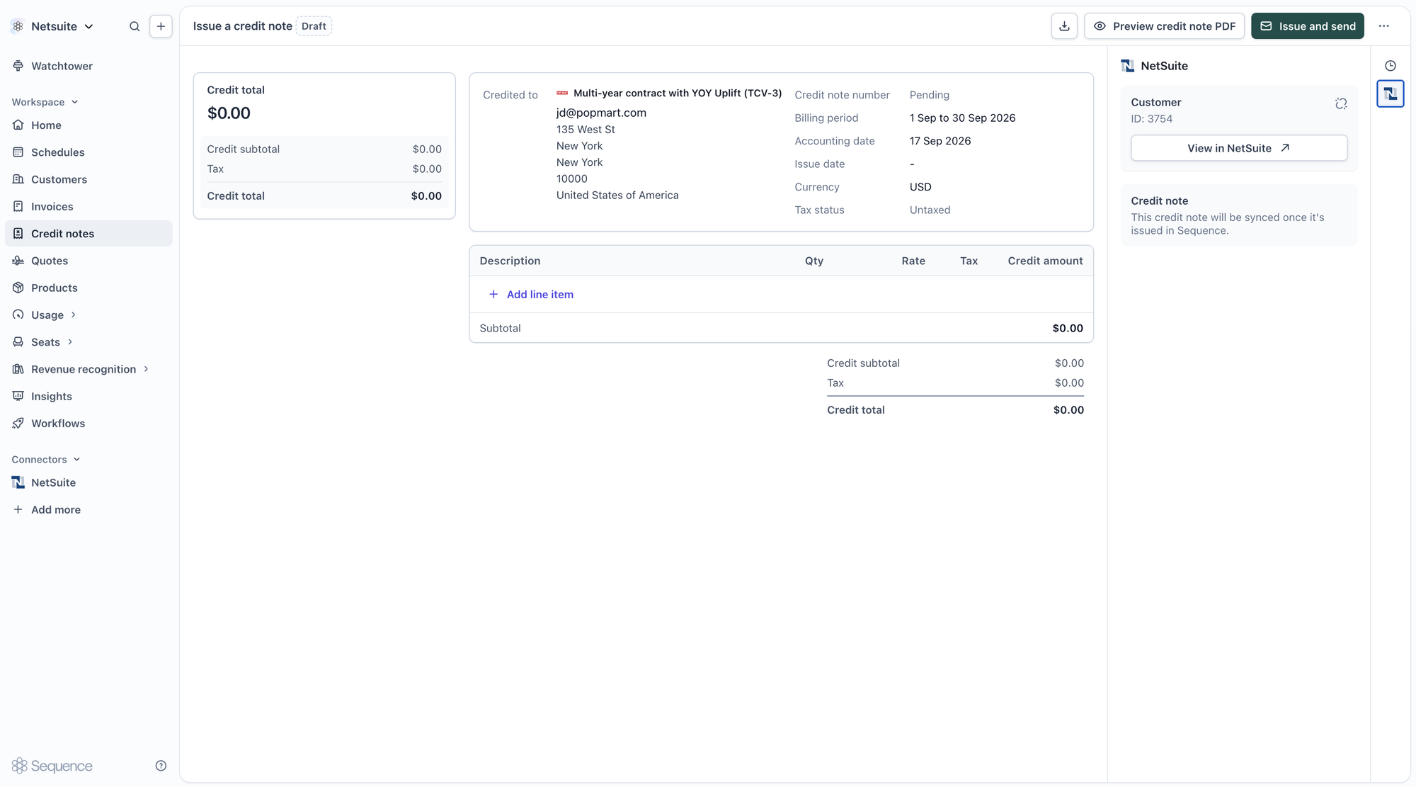Preview credit note PDF
This screenshot has height=787, width=1416.
(x=1164, y=26)
